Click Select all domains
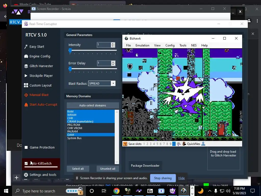 coord(78,169)
